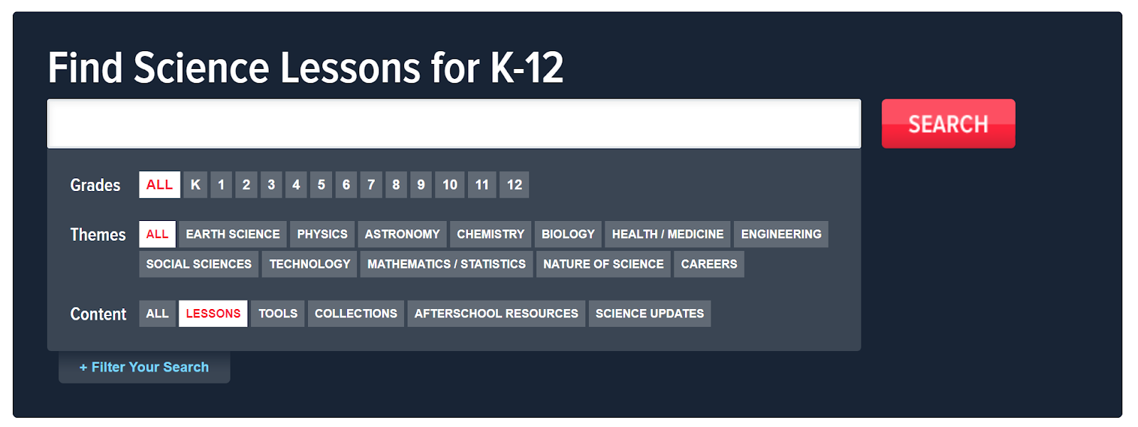1138x427 pixels.
Task: Select the Astronomy theme
Action: pos(402,234)
